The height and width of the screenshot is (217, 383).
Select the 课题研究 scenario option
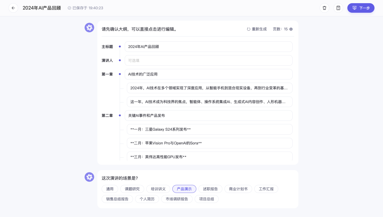[132, 189]
